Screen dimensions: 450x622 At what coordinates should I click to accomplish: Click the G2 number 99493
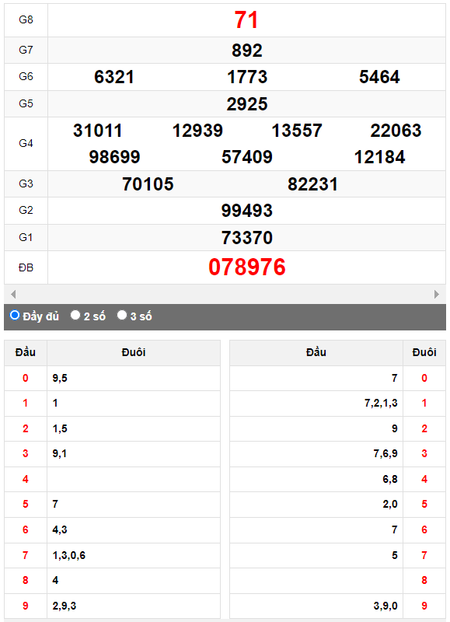click(x=247, y=211)
